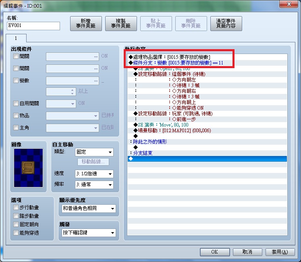Open the 自用開關 dropdown
The width and height of the screenshot is (301, 262).
coord(61,104)
